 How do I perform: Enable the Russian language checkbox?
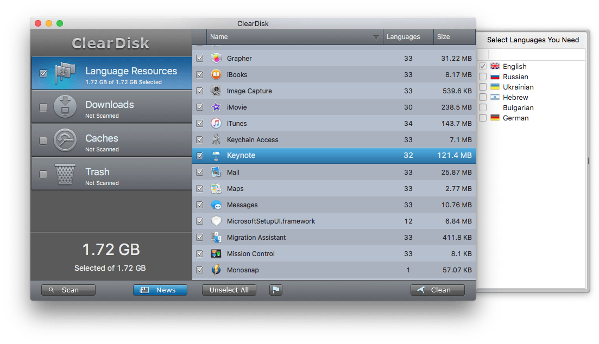point(482,77)
